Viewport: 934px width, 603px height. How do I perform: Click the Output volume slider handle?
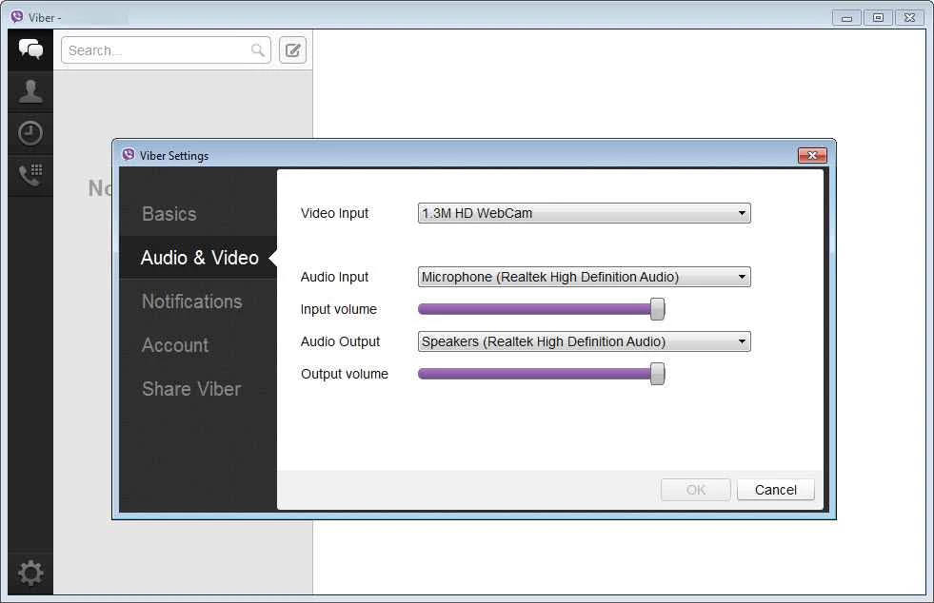coord(657,374)
